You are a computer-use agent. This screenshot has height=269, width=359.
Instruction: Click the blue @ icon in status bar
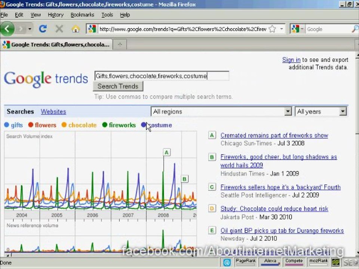227,263
